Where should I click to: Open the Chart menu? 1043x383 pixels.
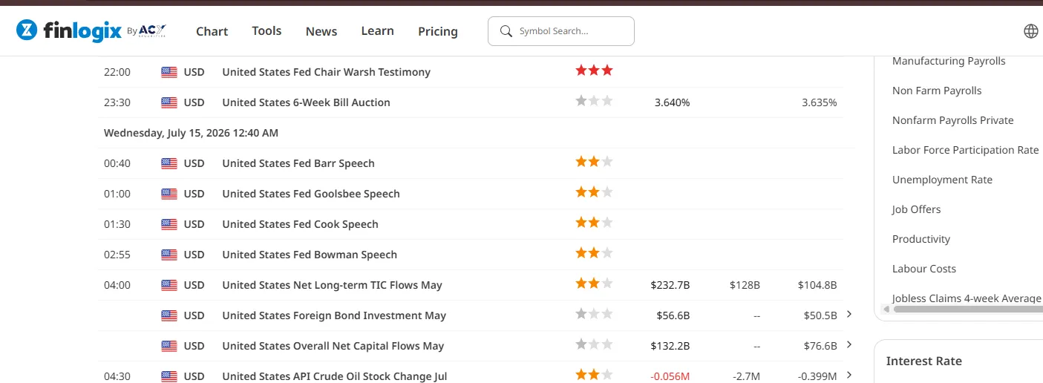(212, 31)
